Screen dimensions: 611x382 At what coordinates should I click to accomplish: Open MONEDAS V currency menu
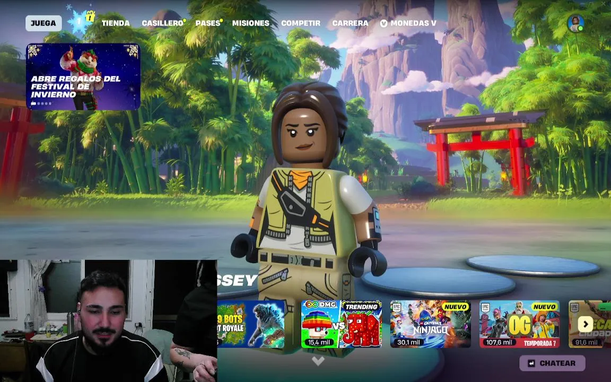pyautogui.click(x=408, y=23)
